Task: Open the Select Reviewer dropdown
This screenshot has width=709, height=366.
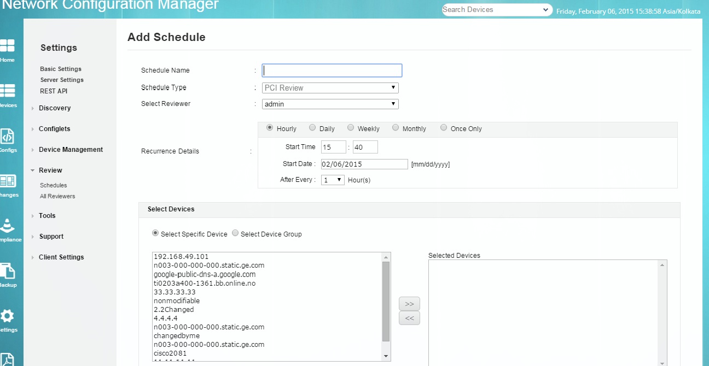Action: [330, 104]
